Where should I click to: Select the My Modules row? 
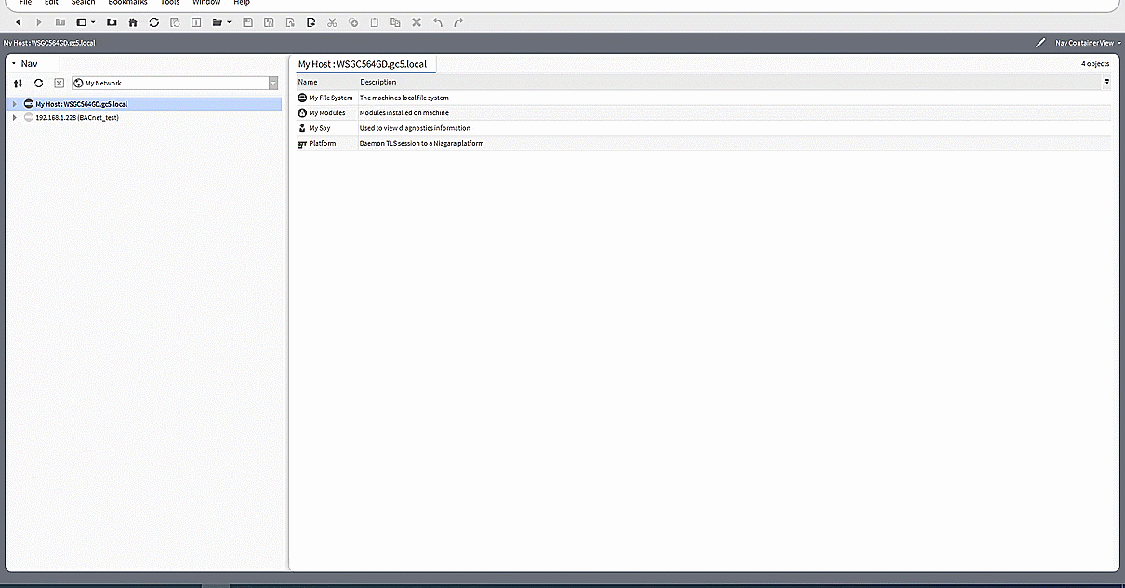pos(326,113)
